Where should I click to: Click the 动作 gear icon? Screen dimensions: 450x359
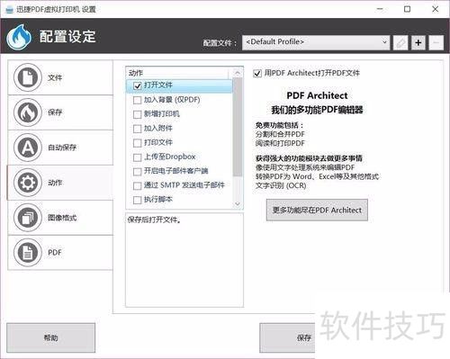click(x=28, y=183)
